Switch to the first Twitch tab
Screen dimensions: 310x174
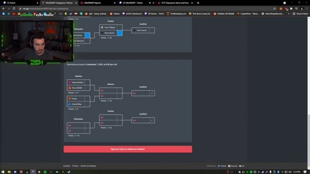click(x=20, y=3)
